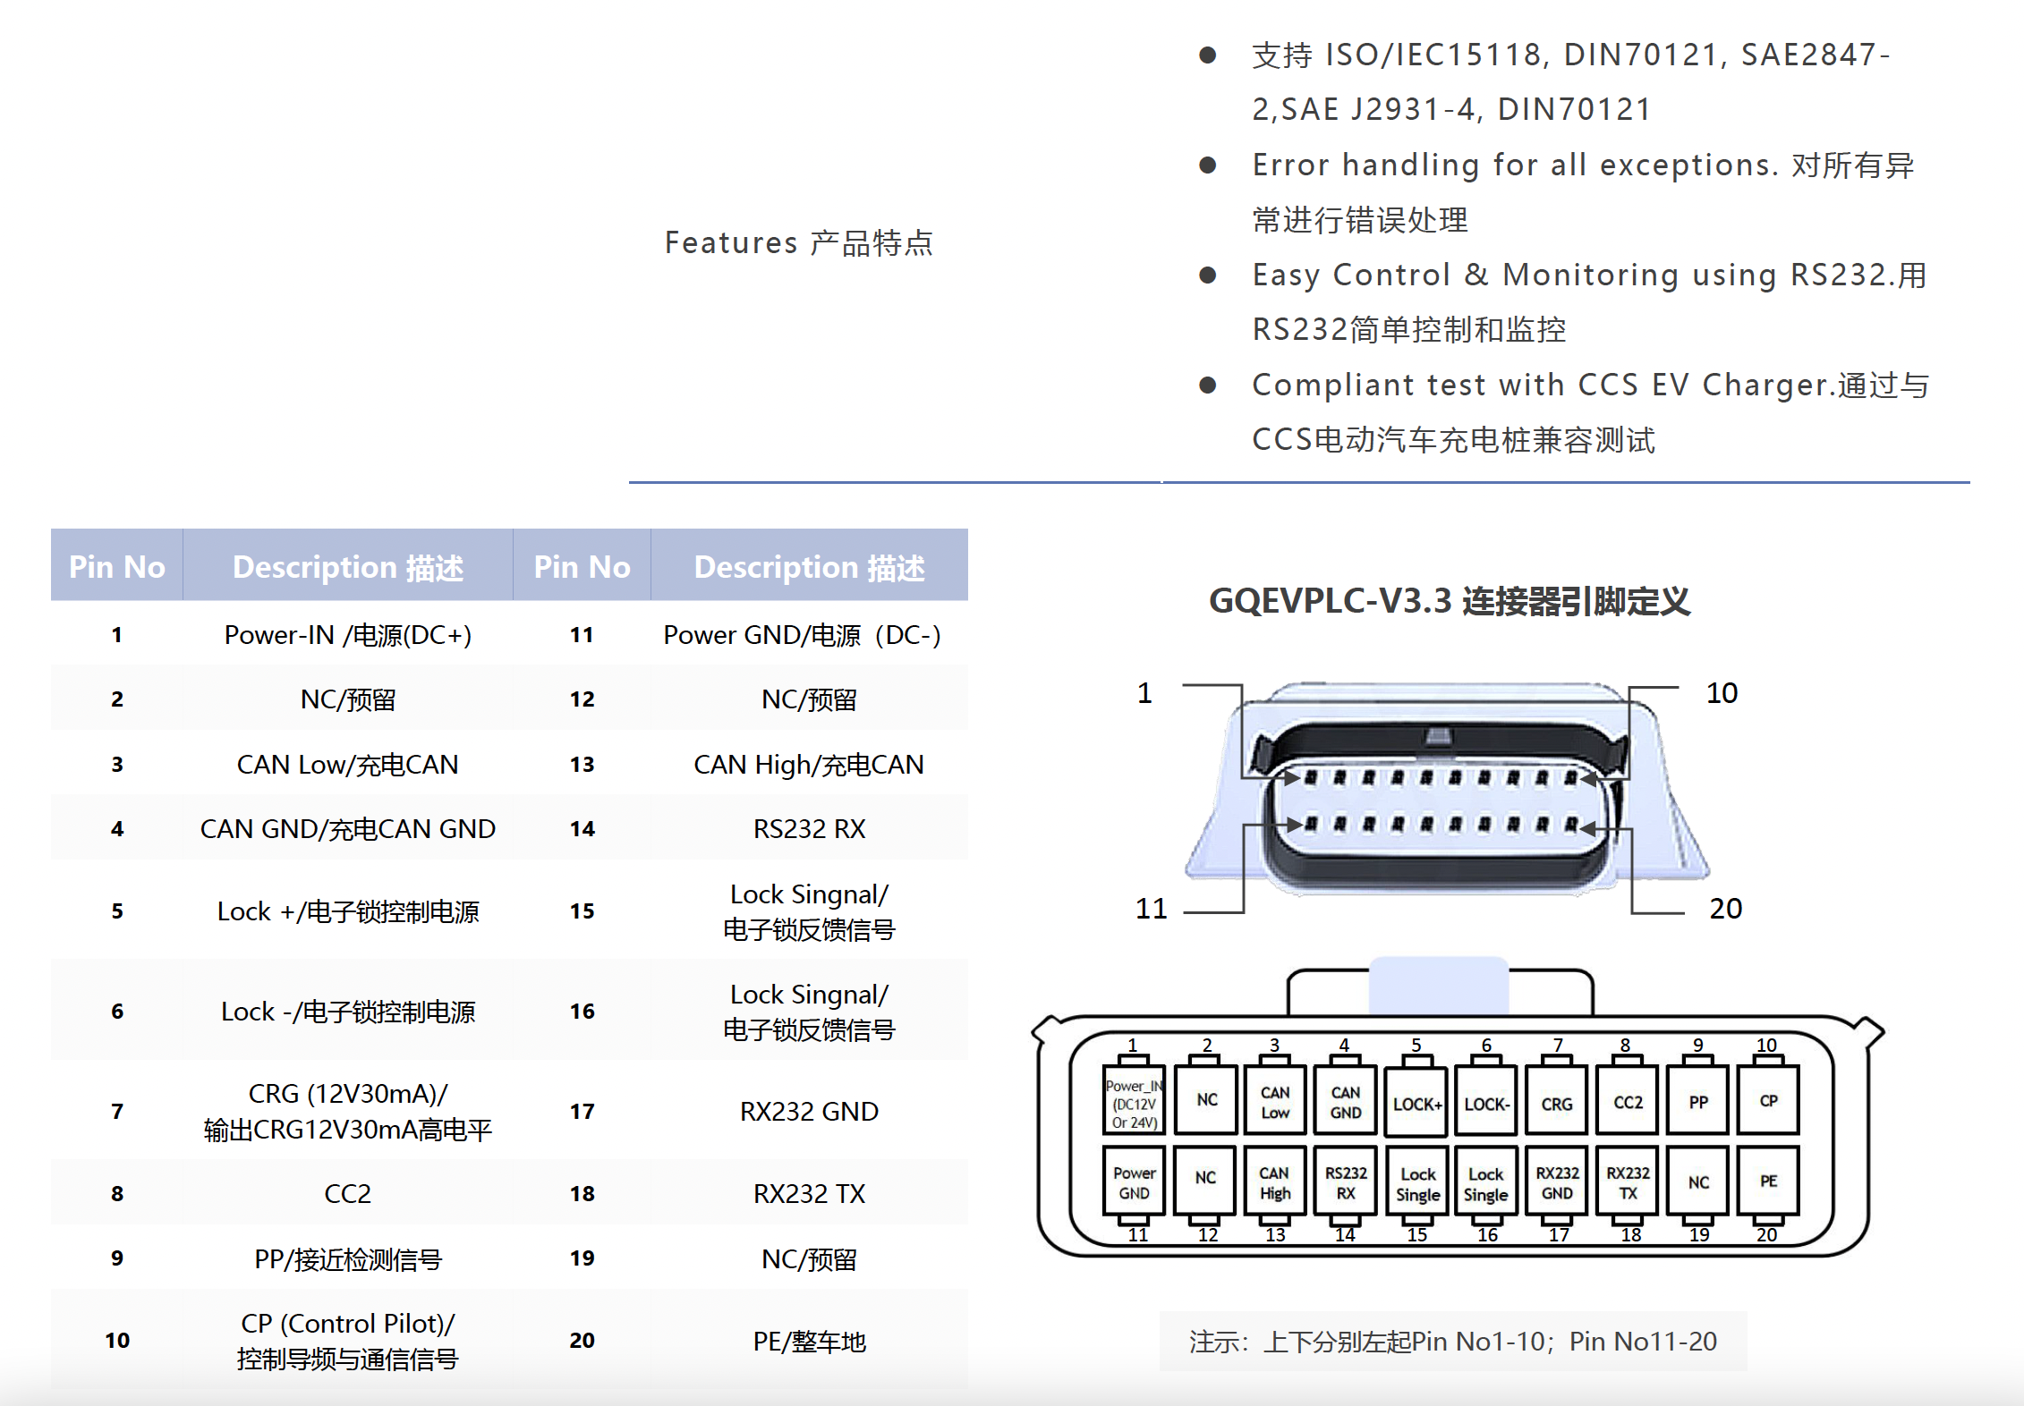Select the PP pin box in diagram
The width and height of the screenshot is (2024, 1406).
pos(1697,1101)
